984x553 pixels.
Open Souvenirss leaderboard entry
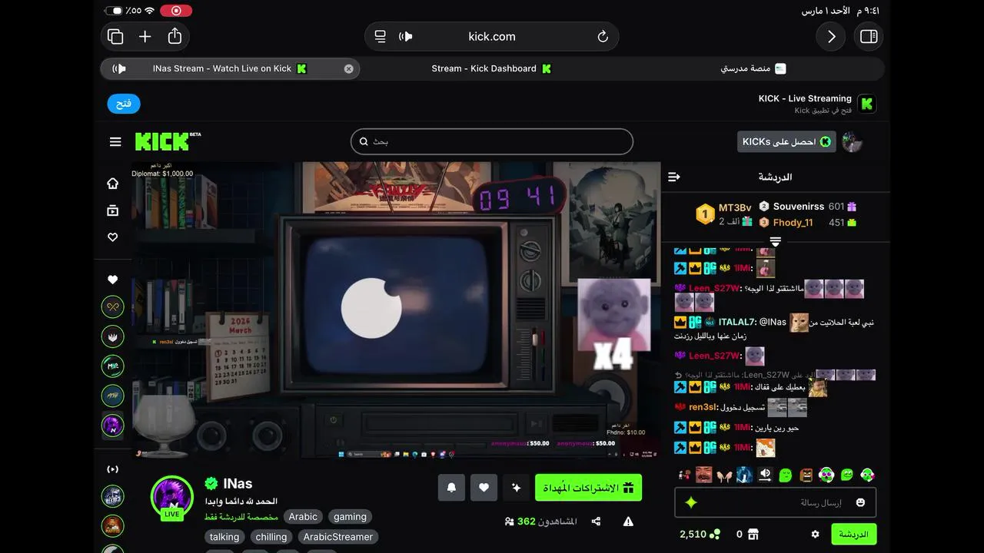click(x=799, y=207)
